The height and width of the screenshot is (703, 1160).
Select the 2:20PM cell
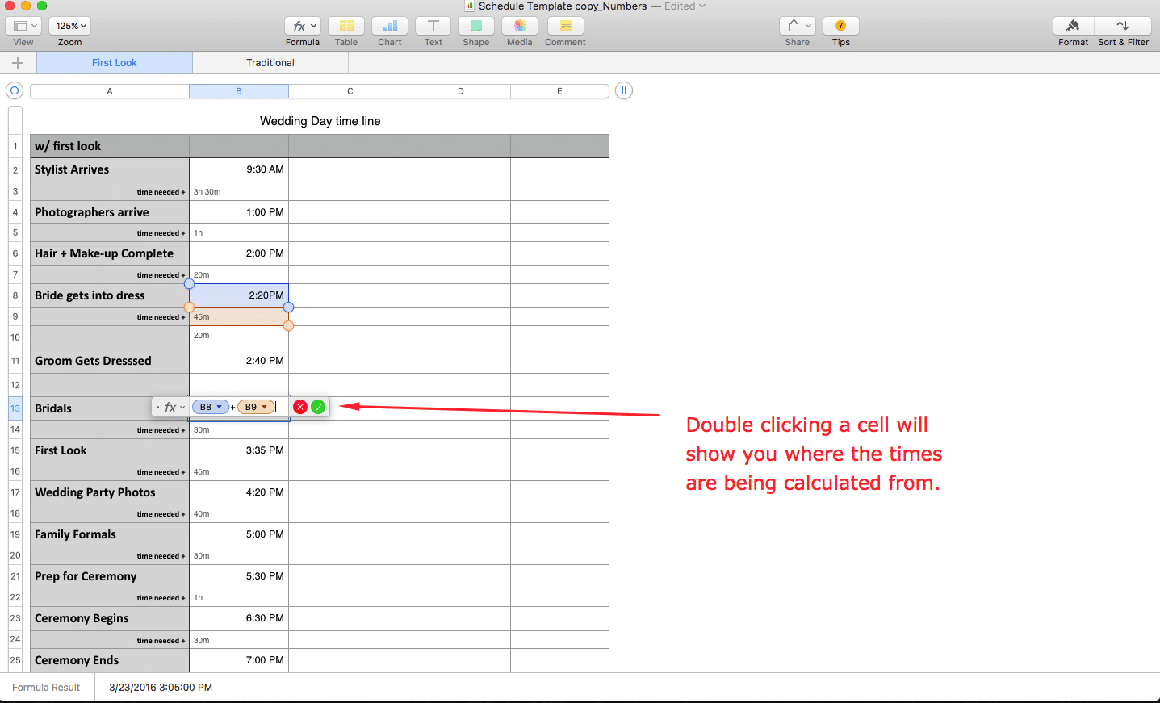[239, 295]
